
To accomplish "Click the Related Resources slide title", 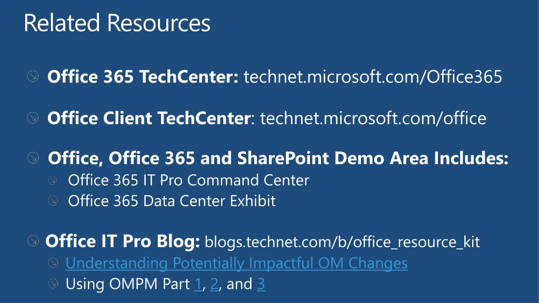I will (x=117, y=23).
